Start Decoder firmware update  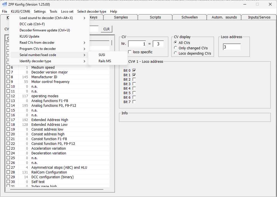click(45, 30)
